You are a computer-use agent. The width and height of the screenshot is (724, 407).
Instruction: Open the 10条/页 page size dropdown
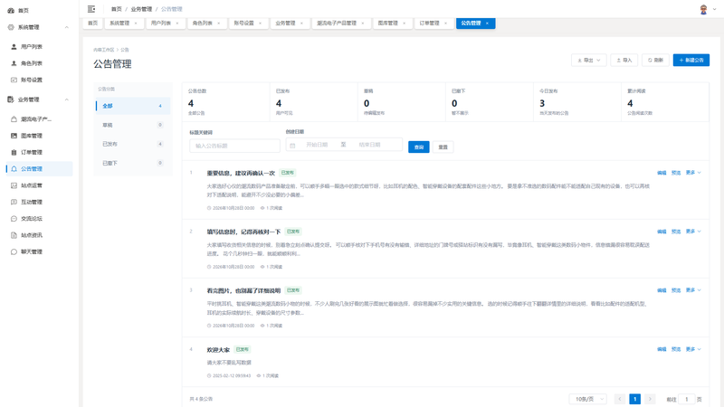pos(588,399)
